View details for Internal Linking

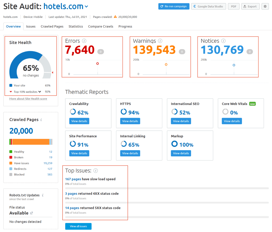(130, 153)
